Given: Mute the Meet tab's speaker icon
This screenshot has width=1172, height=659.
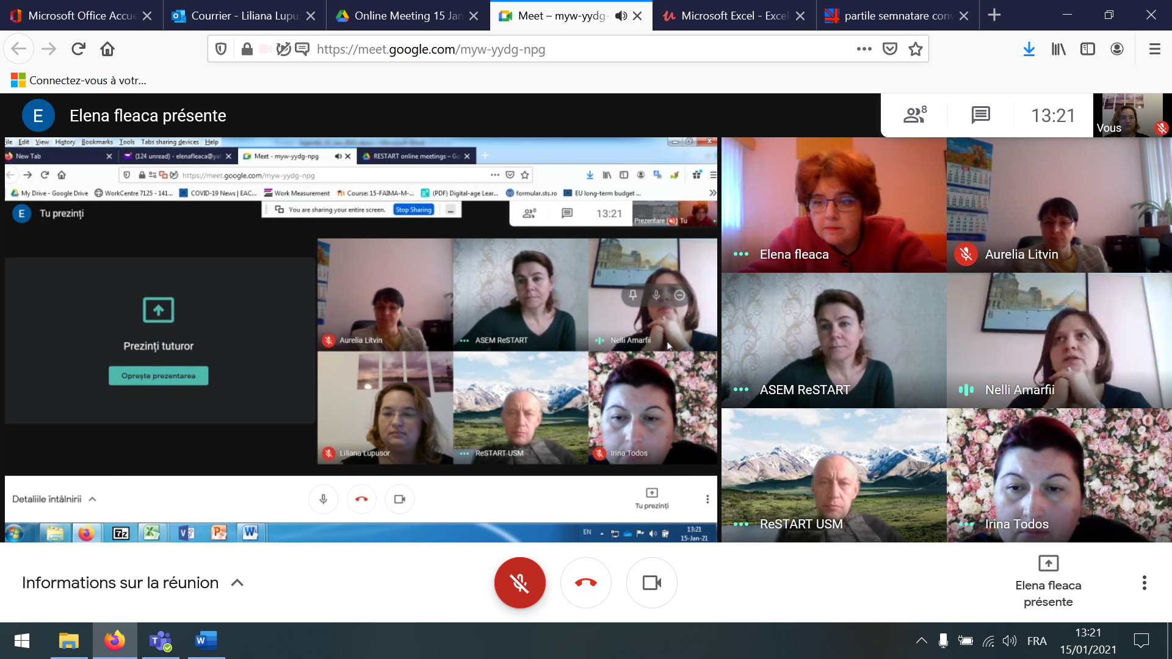Looking at the screenshot, I should tap(621, 16).
